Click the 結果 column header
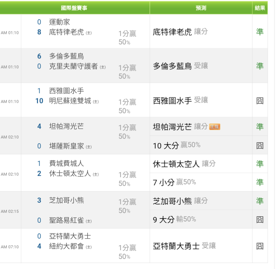Image resolution: width=278 pixels, height=269 pixels. pyautogui.click(x=260, y=8)
